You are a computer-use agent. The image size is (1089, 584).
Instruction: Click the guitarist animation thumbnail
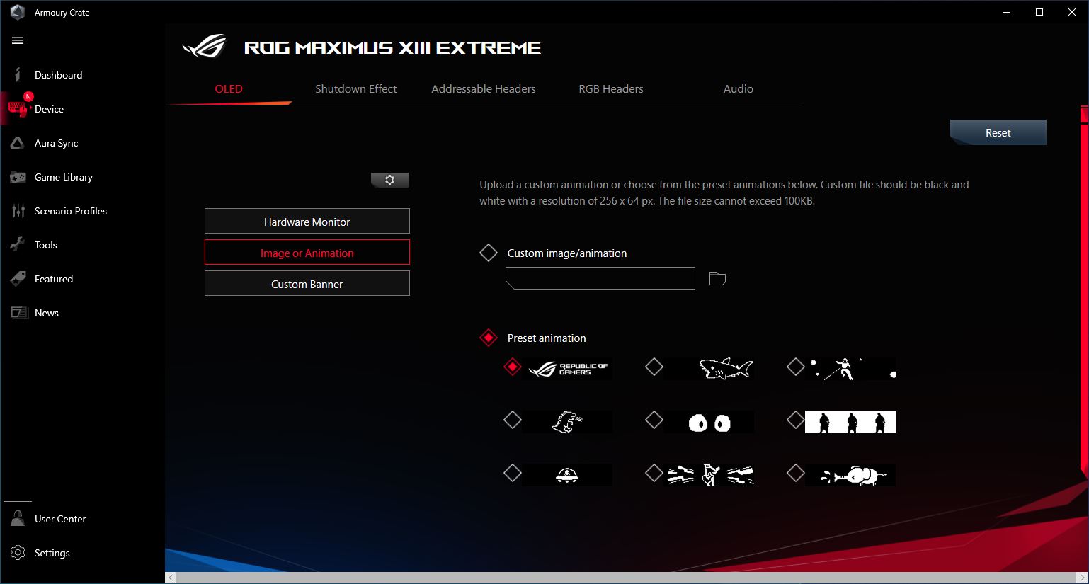click(709, 475)
